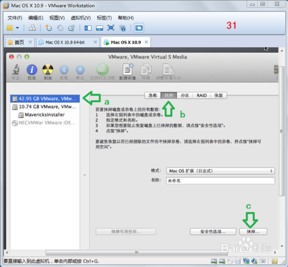Click the 新建映像 new image icon
The image size is (288, 267).
[127, 72]
